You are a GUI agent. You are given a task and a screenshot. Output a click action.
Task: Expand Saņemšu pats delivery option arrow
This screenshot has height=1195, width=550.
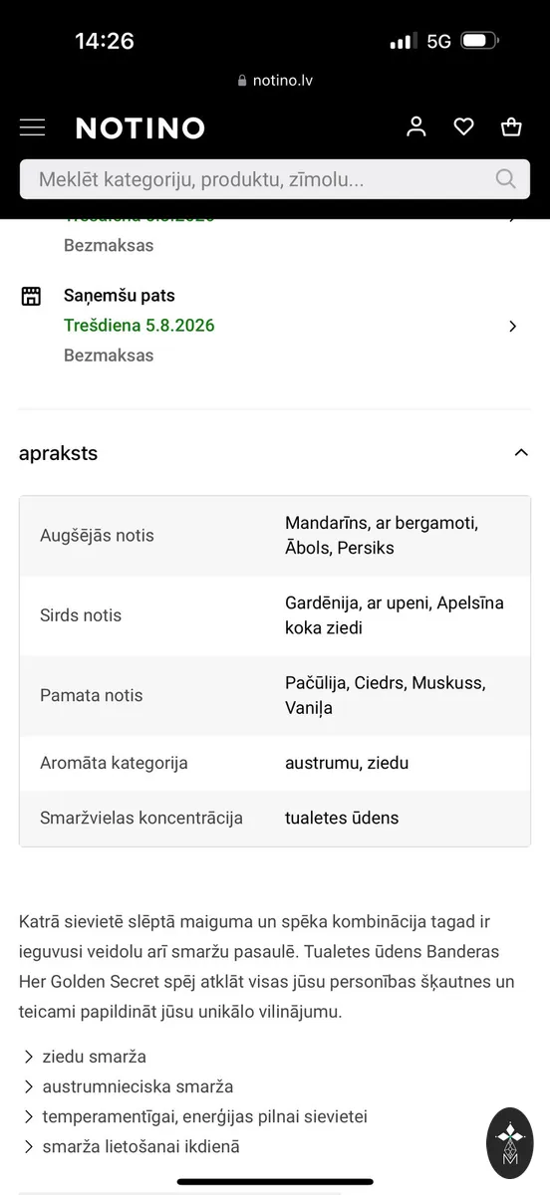[512, 326]
